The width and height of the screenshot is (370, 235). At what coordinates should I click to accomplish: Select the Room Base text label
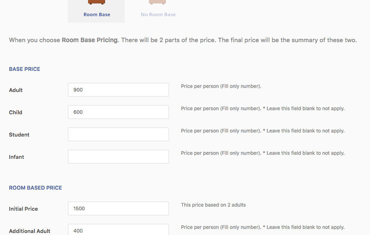click(97, 15)
